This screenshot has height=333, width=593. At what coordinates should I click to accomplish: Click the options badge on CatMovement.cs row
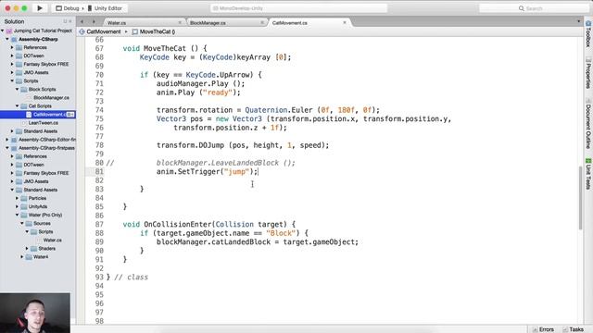click(x=70, y=115)
